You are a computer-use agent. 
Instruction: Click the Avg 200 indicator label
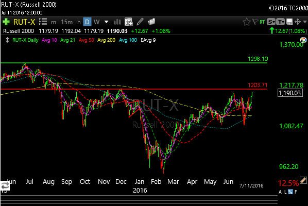(x=106, y=40)
